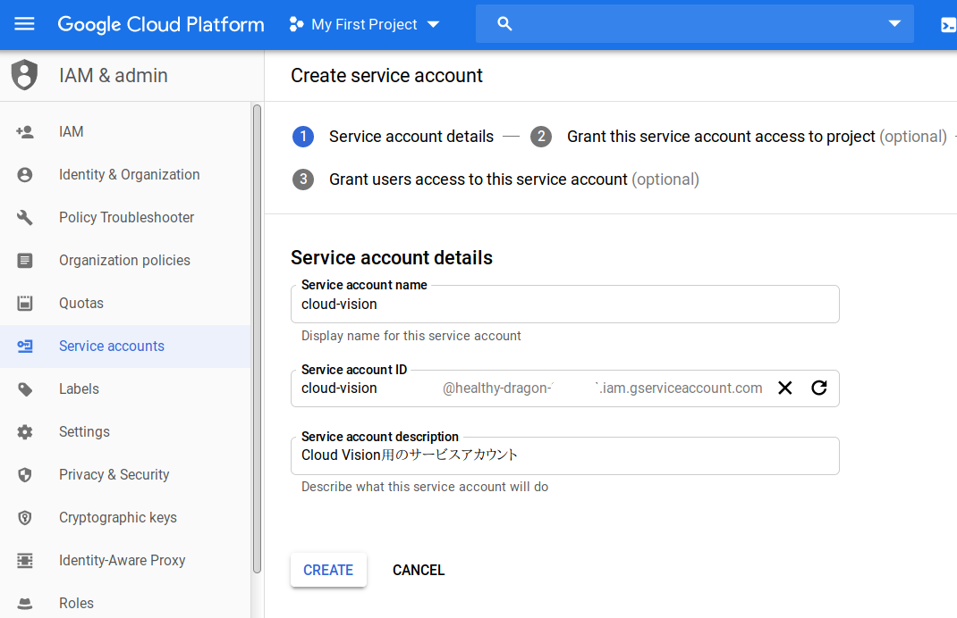The image size is (957, 618).
Task: Focus the Service account description field
Action: (x=564, y=455)
